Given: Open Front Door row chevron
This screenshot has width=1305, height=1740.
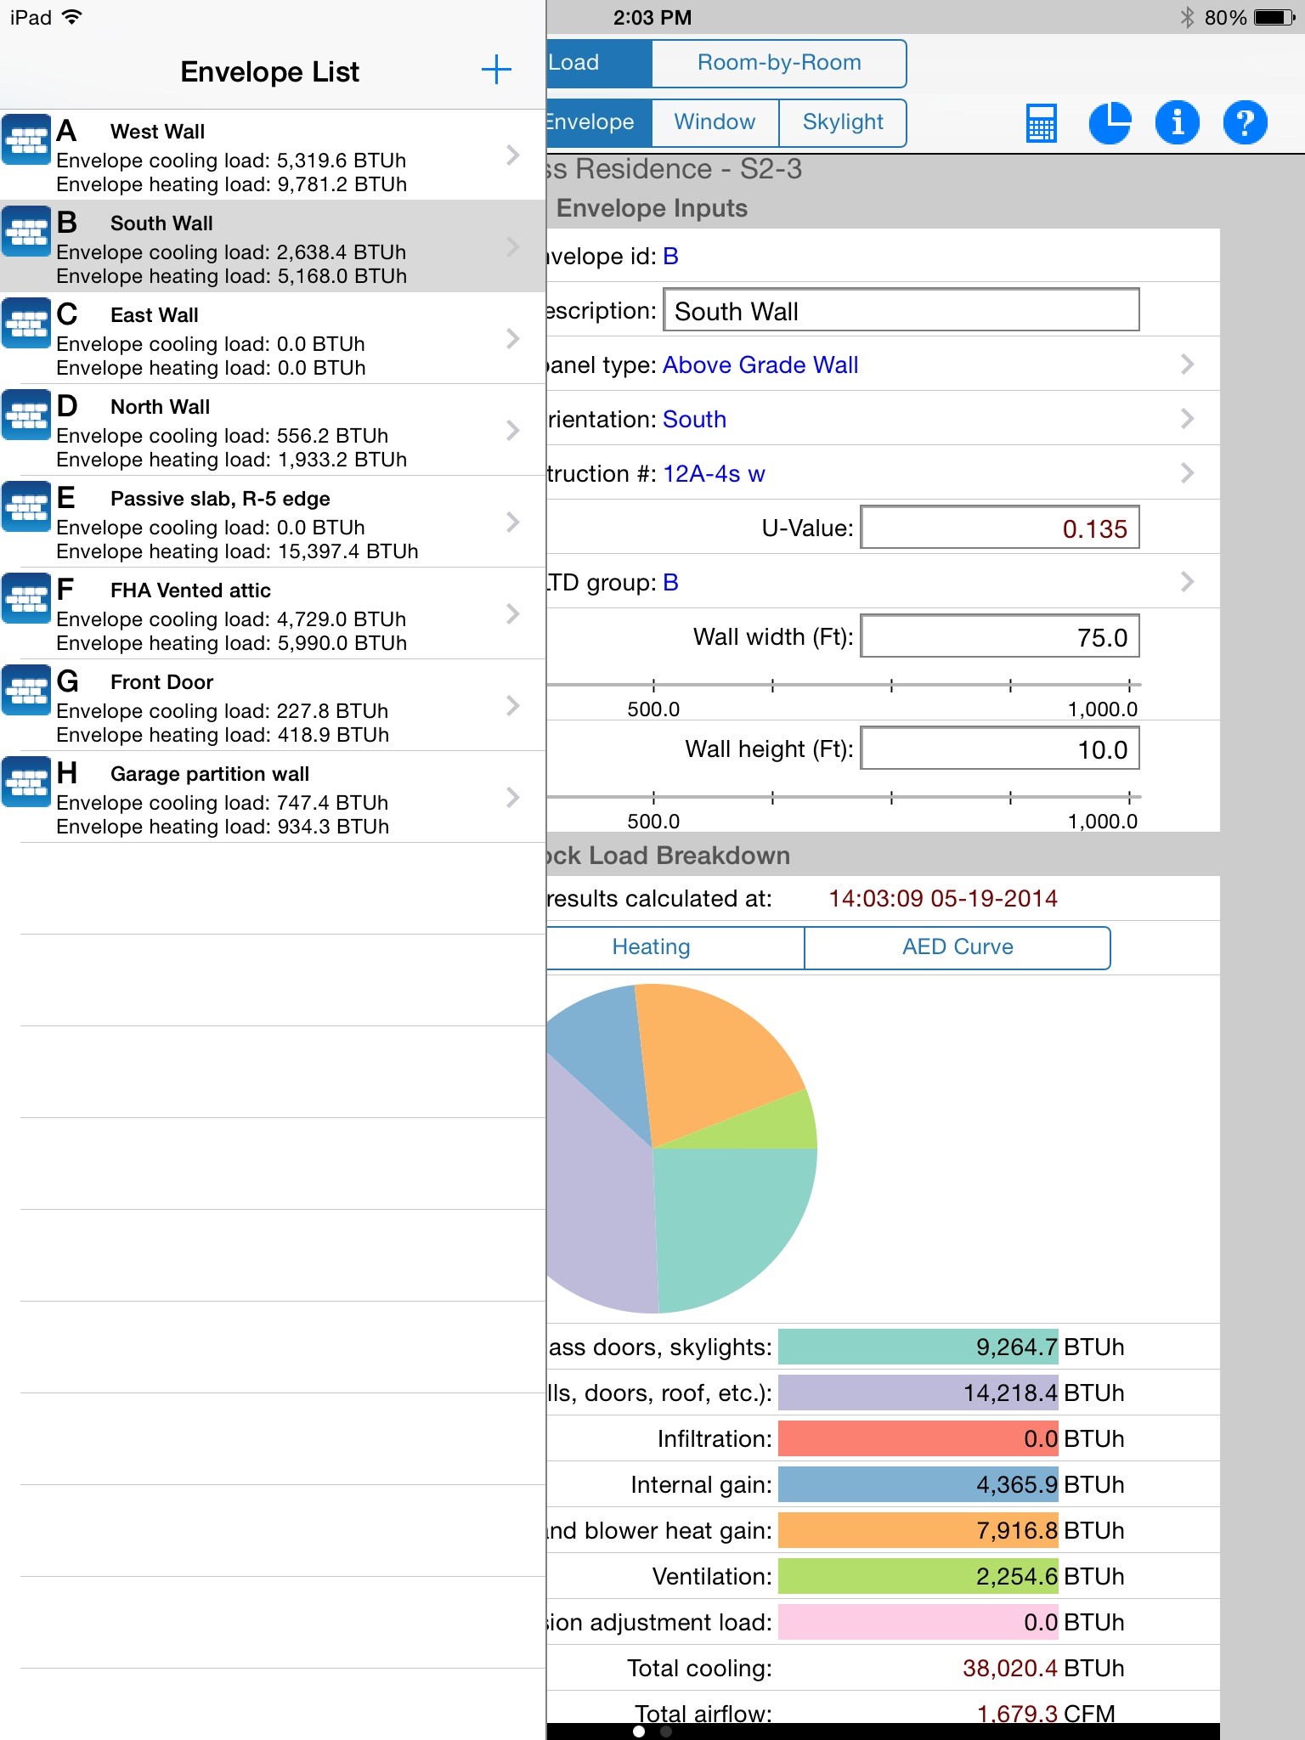Looking at the screenshot, I should 512,705.
